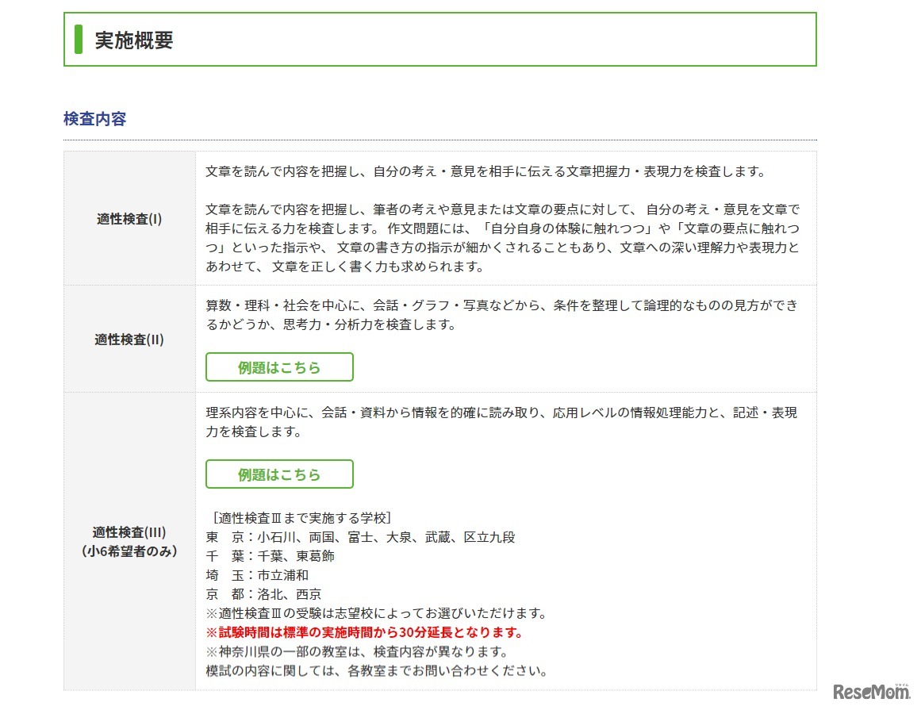
Task: Select the 適性検査(I) row header
Action: pos(129,219)
